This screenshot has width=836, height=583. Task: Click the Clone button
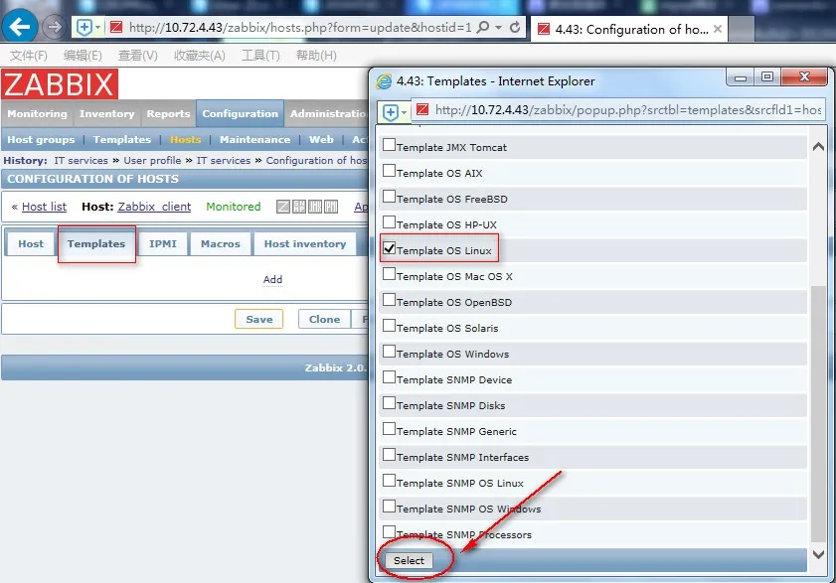[x=324, y=319]
